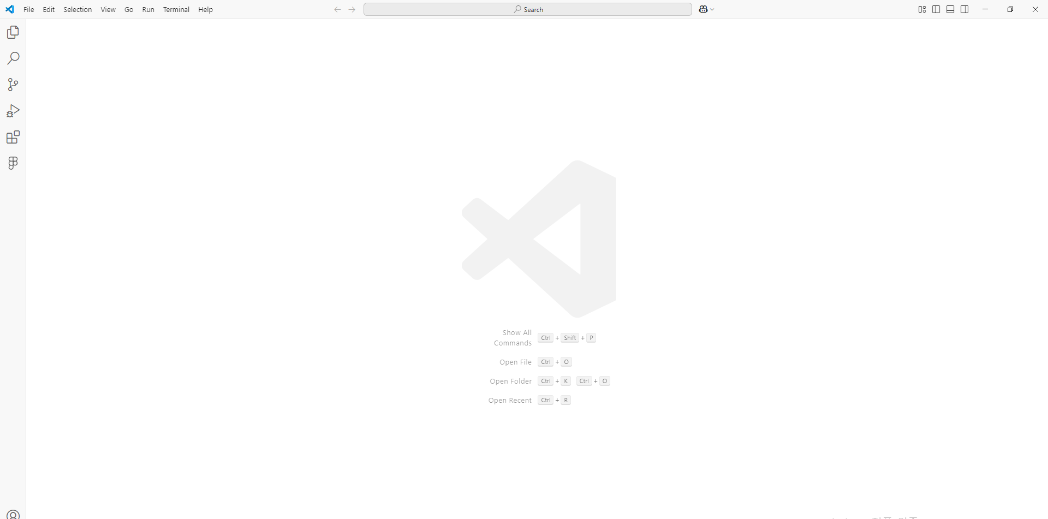Viewport: 1048px width, 519px height.
Task: Toggle the secondary side bar
Action: pos(964,9)
